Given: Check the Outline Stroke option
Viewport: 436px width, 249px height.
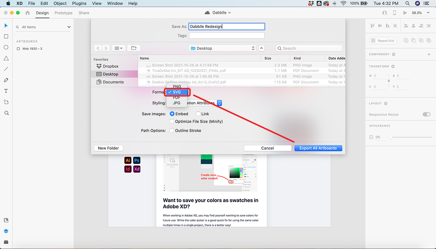Looking at the screenshot, I should [x=172, y=130].
